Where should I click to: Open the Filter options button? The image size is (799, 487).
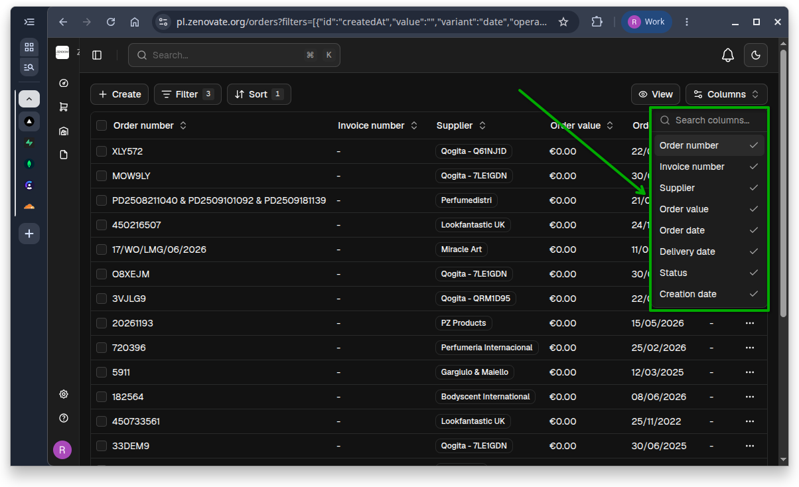tap(188, 94)
